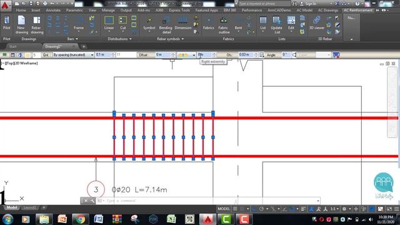Run the Update List command
Image resolution: width=400 pixels, height=225 pixels.
click(276, 25)
